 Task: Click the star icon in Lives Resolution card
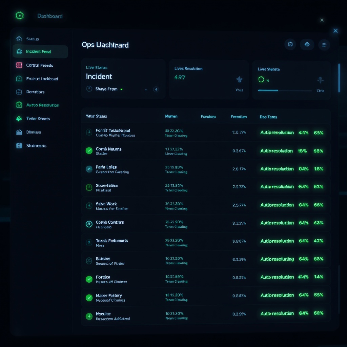[239, 79]
